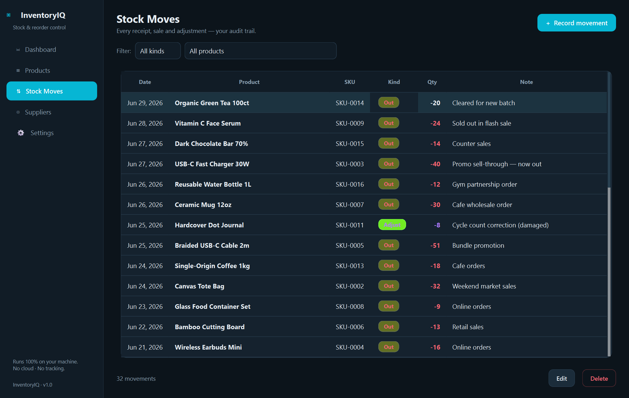Click the Date column header
This screenshot has height=398, width=629.
click(x=145, y=82)
